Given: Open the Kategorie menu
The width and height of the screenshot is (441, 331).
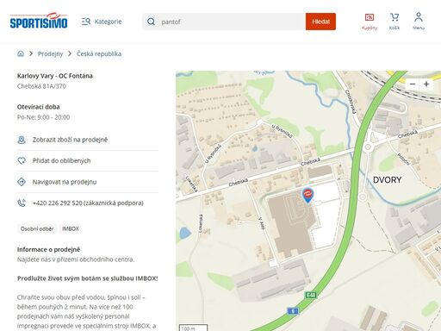Looking at the screenshot, I should click(102, 22).
